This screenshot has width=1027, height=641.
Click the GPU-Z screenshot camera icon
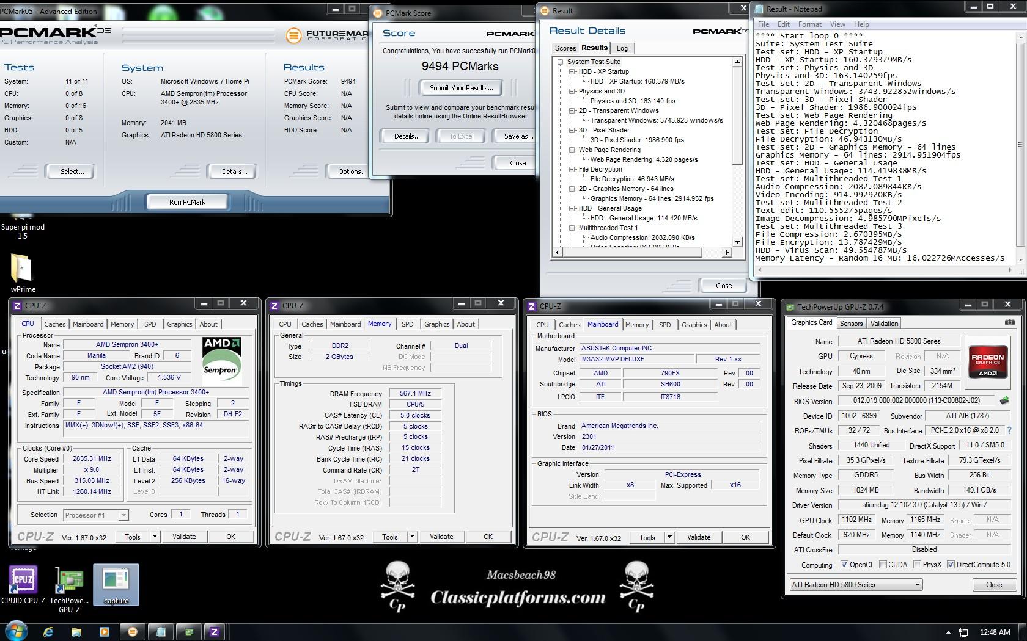pos(1009,322)
